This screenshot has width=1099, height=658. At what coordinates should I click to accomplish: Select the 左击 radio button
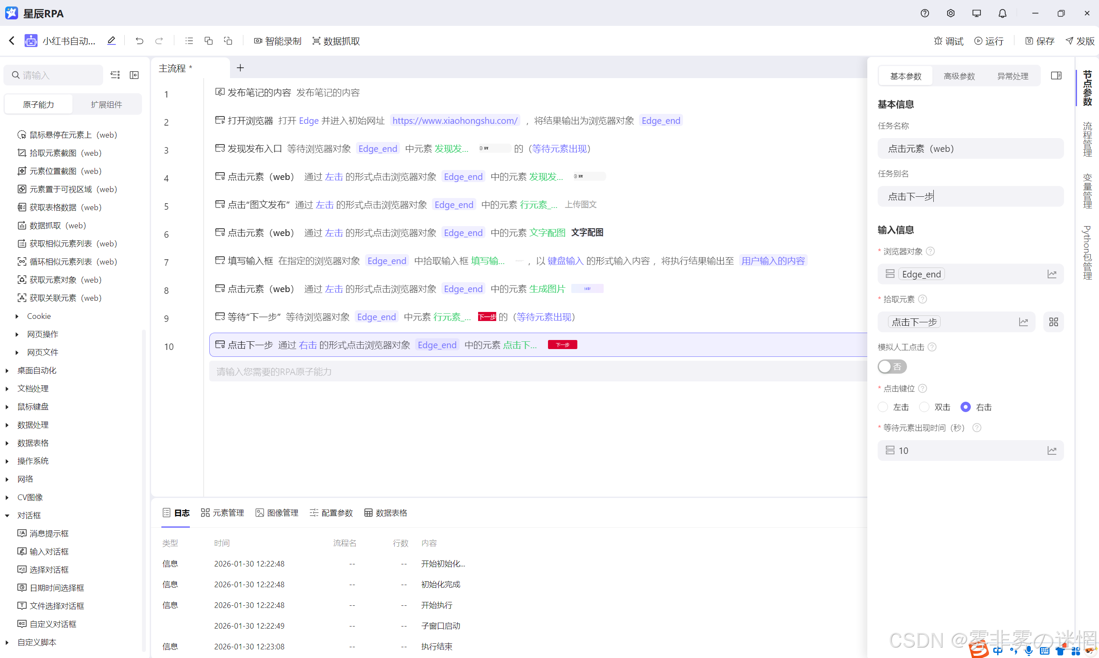[x=883, y=407]
